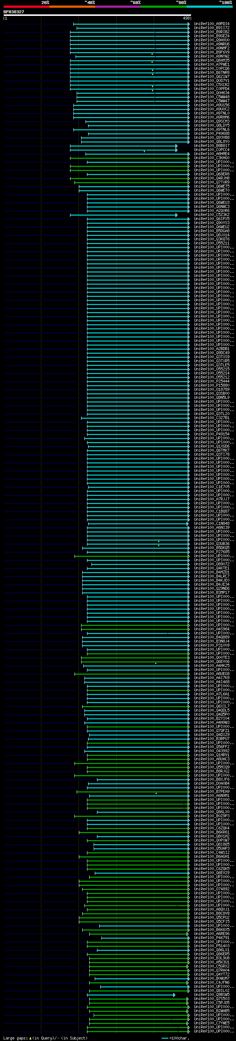The width and height of the screenshot is (236, 1041).
Task: Select the UniRef100_Q7T0R9 entry
Action: click(211, 182)
